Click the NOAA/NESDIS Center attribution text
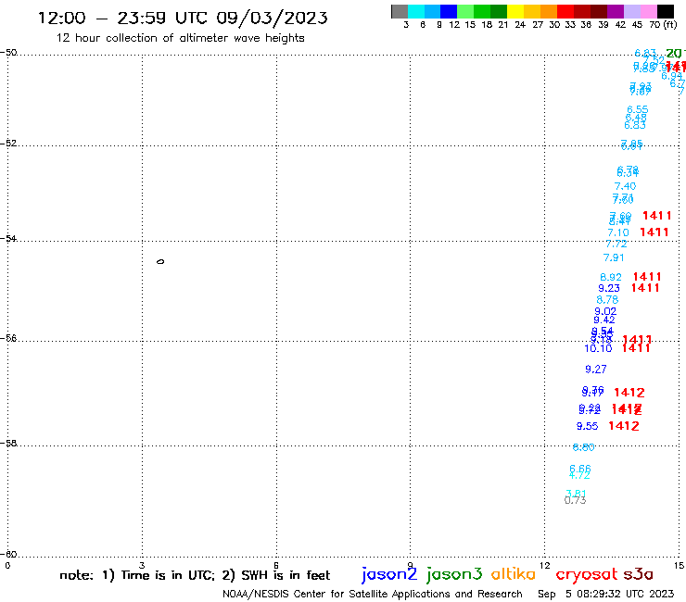 [x=373, y=594]
